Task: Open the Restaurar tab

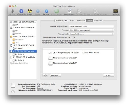Action: click(98, 21)
